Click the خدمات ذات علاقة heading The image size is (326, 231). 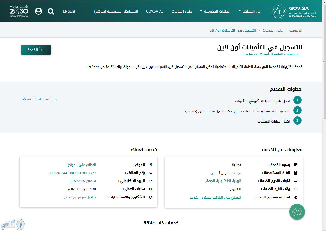(x=161, y=223)
